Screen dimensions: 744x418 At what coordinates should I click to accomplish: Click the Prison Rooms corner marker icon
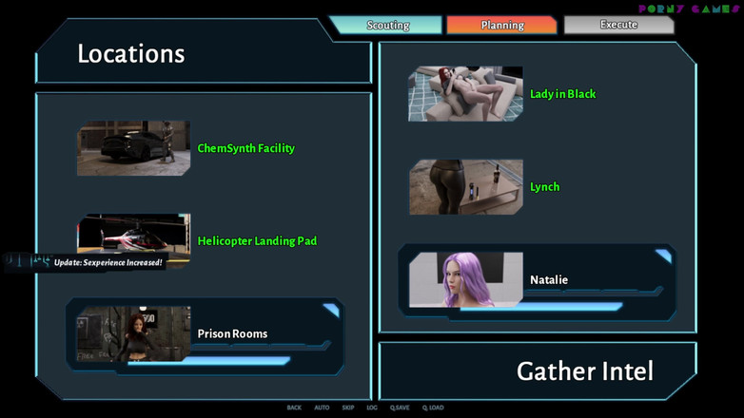tap(332, 310)
